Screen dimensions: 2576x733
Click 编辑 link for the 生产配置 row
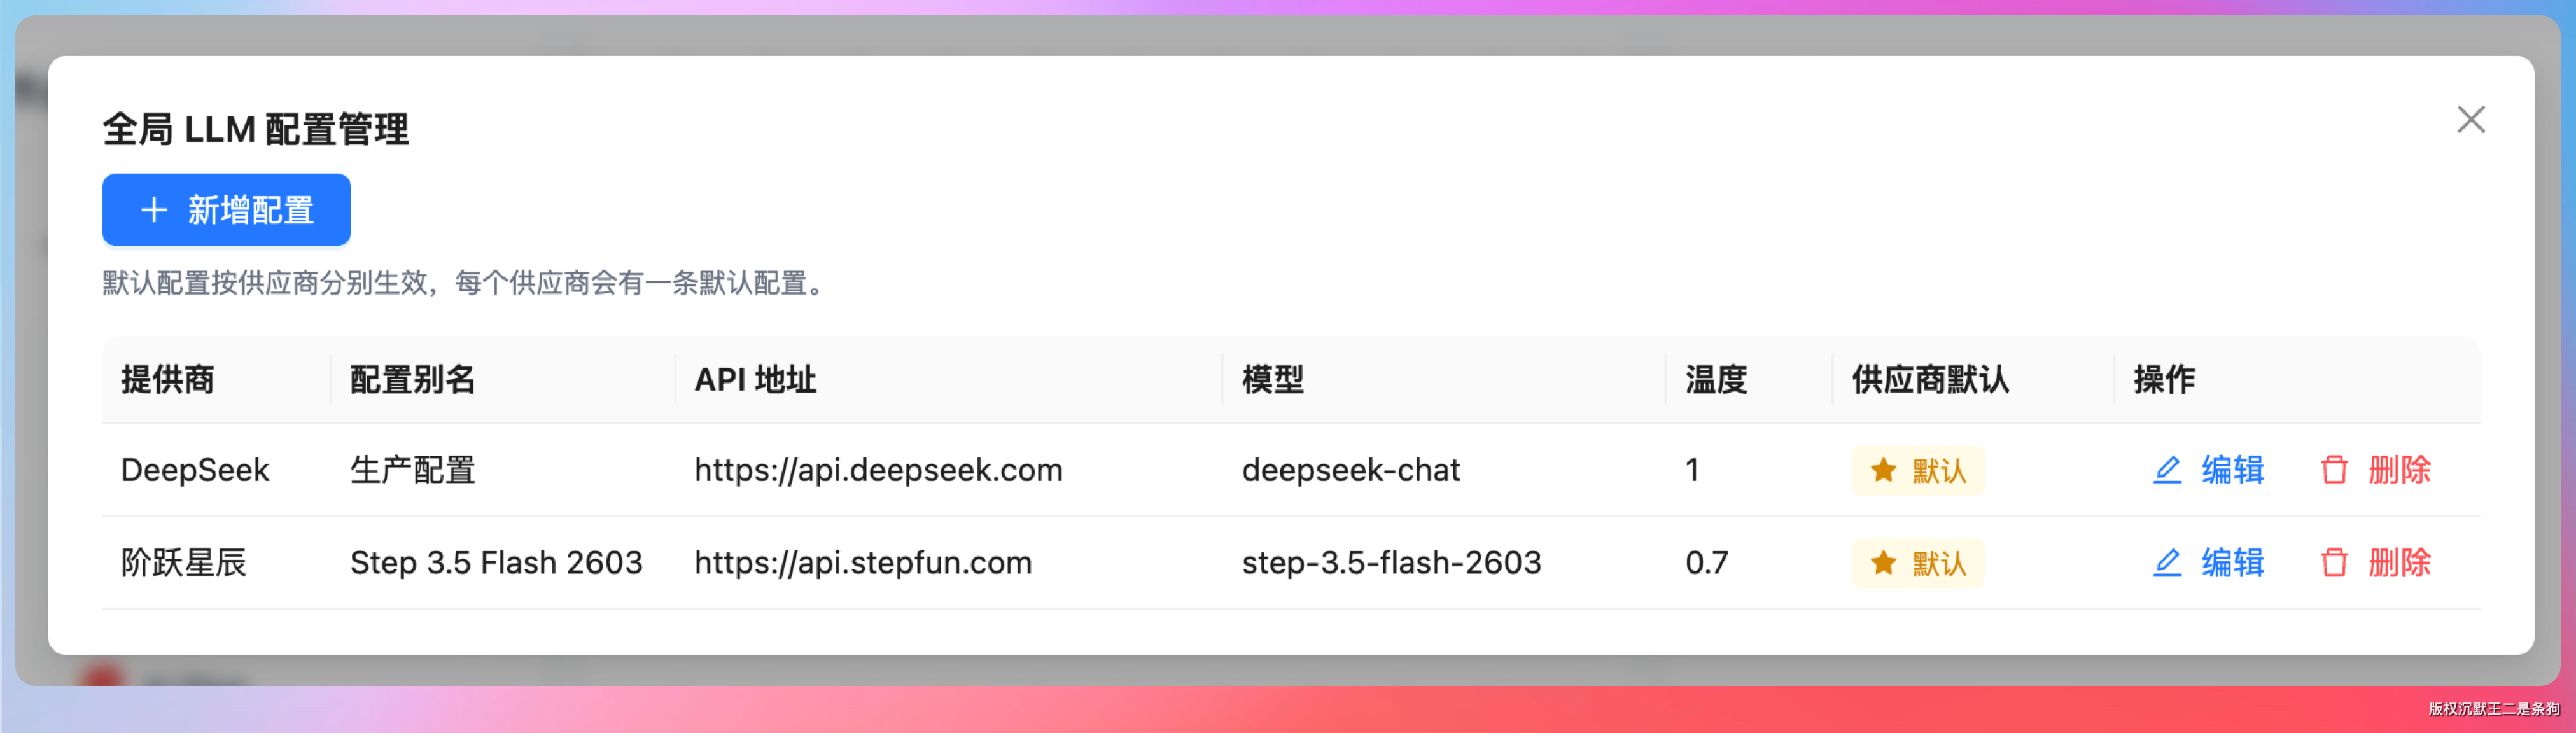click(x=2232, y=470)
